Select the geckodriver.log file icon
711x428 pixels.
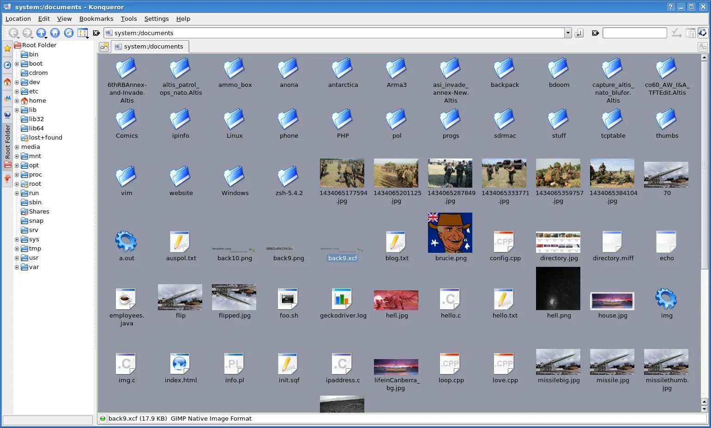pos(342,299)
